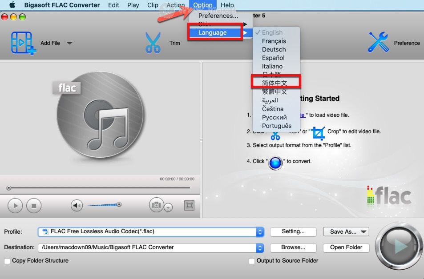Screen dimensions: 424x279
Task: Click the Browse... button
Action: [x=293, y=247]
